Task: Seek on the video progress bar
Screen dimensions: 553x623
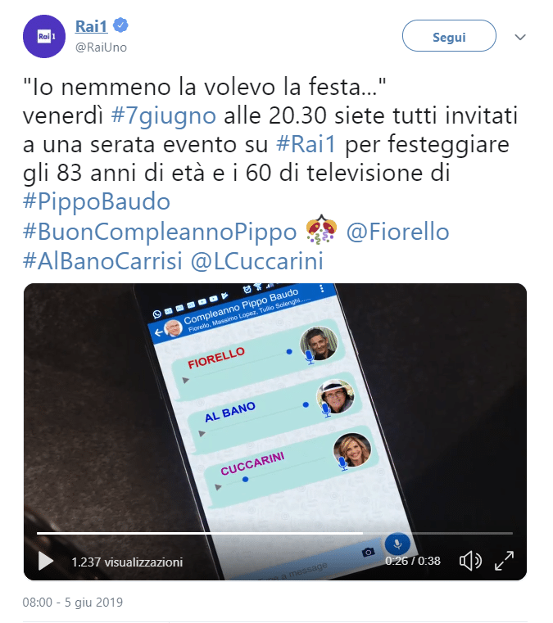Action: click(x=274, y=533)
